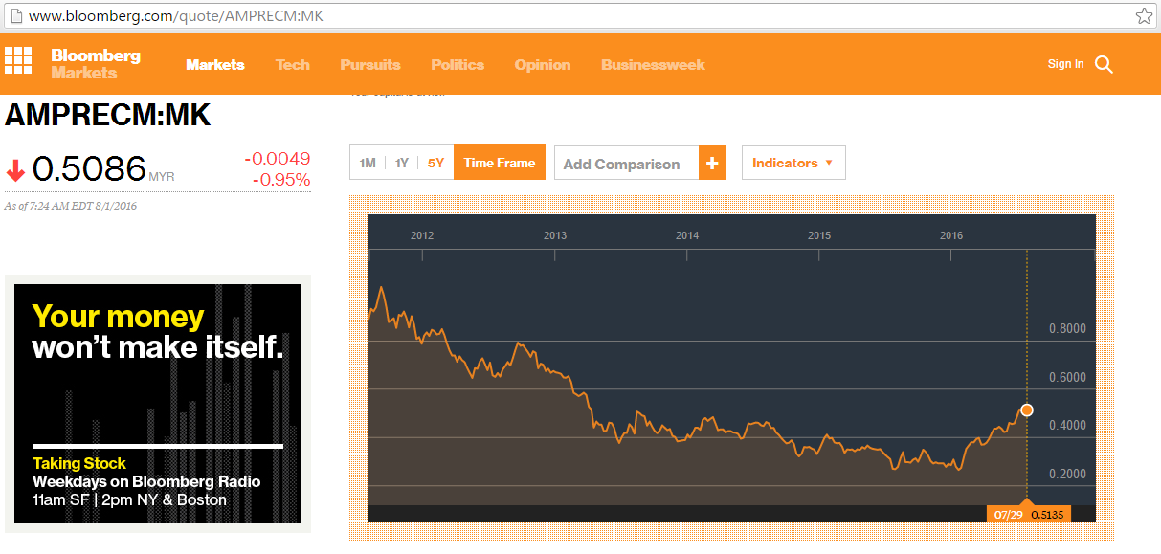Click the white data point marker on chart

pyautogui.click(x=1027, y=410)
